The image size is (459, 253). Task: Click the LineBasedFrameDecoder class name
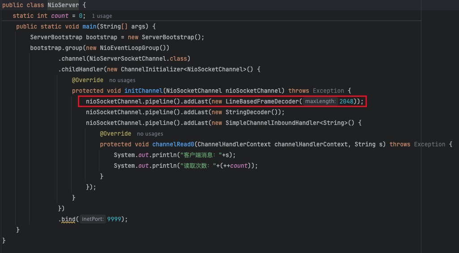pos(262,102)
